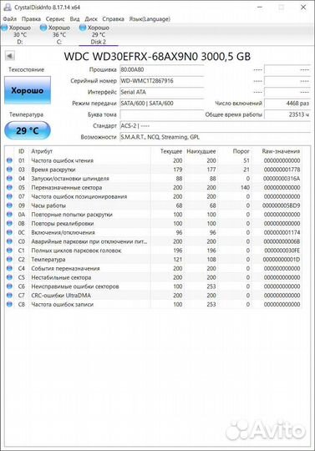Viewport: 315px width, 451px height.
Task: Click the Наихудшее column header
Action: coord(201,151)
